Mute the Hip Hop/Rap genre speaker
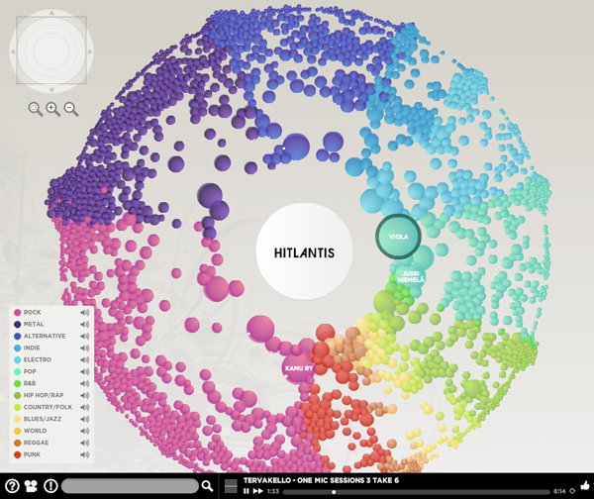Screen dimensions: 594x499 click(x=85, y=395)
